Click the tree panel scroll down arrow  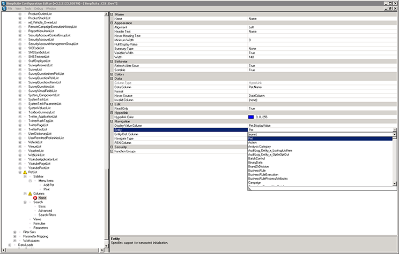pyautogui.click(x=106, y=245)
